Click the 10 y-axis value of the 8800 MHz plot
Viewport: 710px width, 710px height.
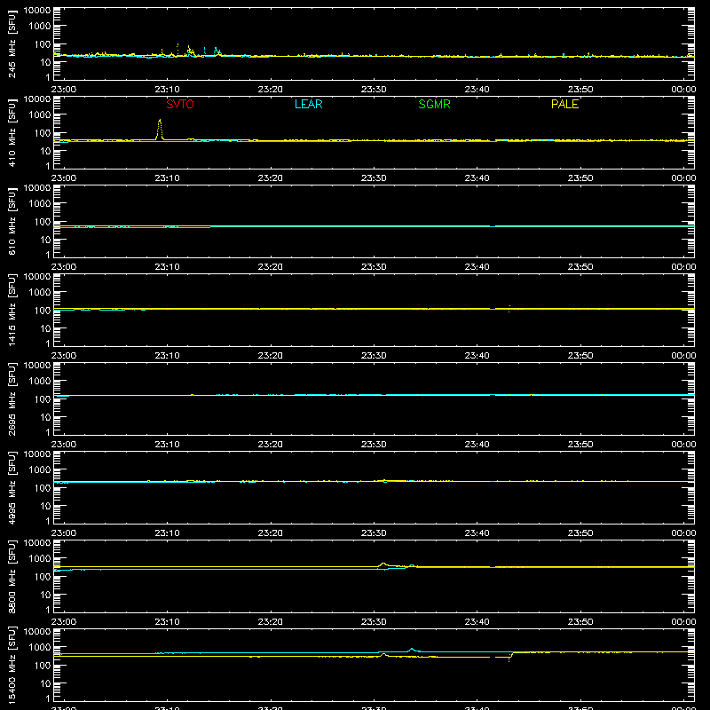pos(45,595)
